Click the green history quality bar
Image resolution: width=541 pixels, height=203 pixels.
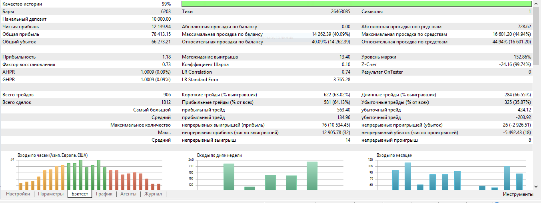356,4
